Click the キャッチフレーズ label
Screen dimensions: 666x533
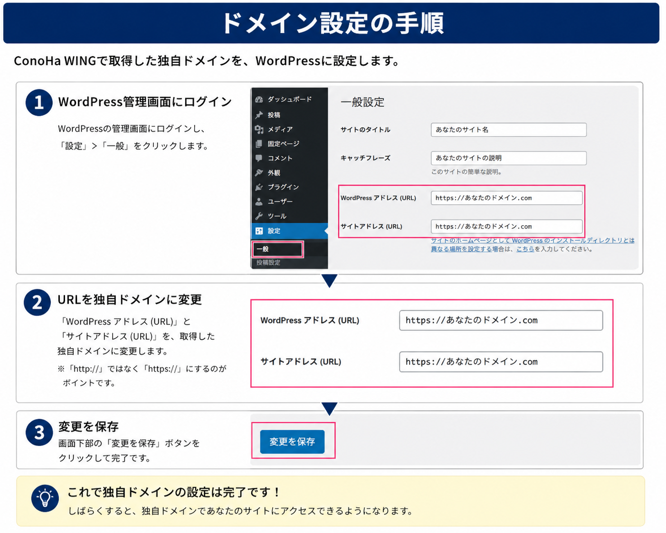(365, 158)
